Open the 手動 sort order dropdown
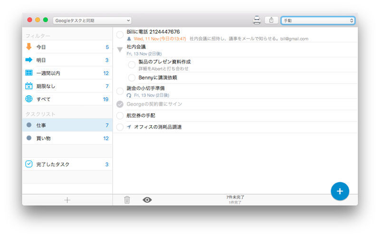Screen dimensions: 380x237 click(318, 20)
